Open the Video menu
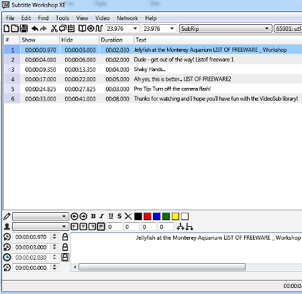Image resolution: width=302 pixels, height=294 pixels. (x=102, y=18)
